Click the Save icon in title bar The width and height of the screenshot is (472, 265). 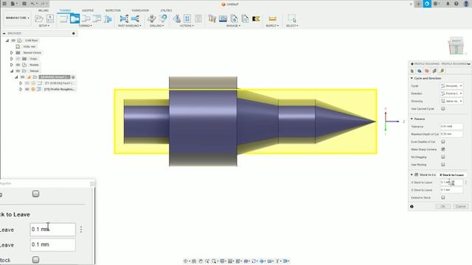[x=24, y=4]
